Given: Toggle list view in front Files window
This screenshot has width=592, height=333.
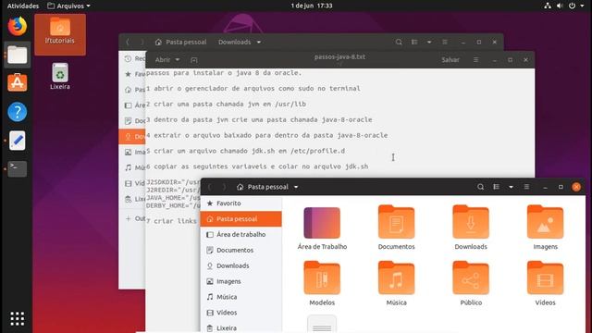Looking at the screenshot, I should (x=496, y=187).
